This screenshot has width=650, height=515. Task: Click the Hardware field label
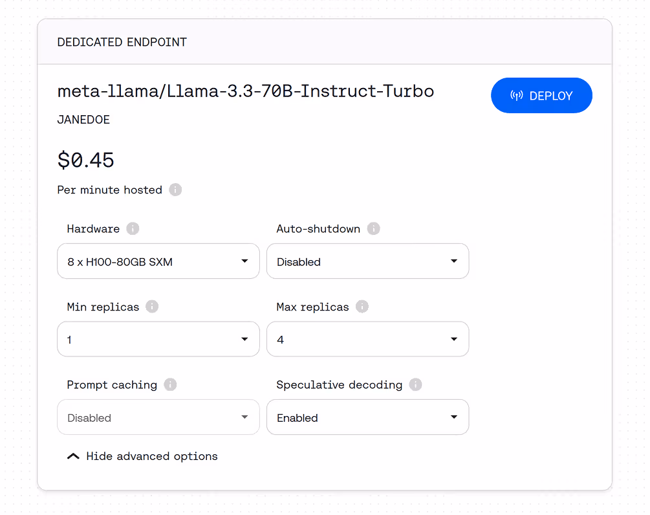point(93,229)
